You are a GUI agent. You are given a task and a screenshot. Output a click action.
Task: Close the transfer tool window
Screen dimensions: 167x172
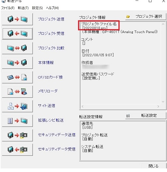(164, 1)
